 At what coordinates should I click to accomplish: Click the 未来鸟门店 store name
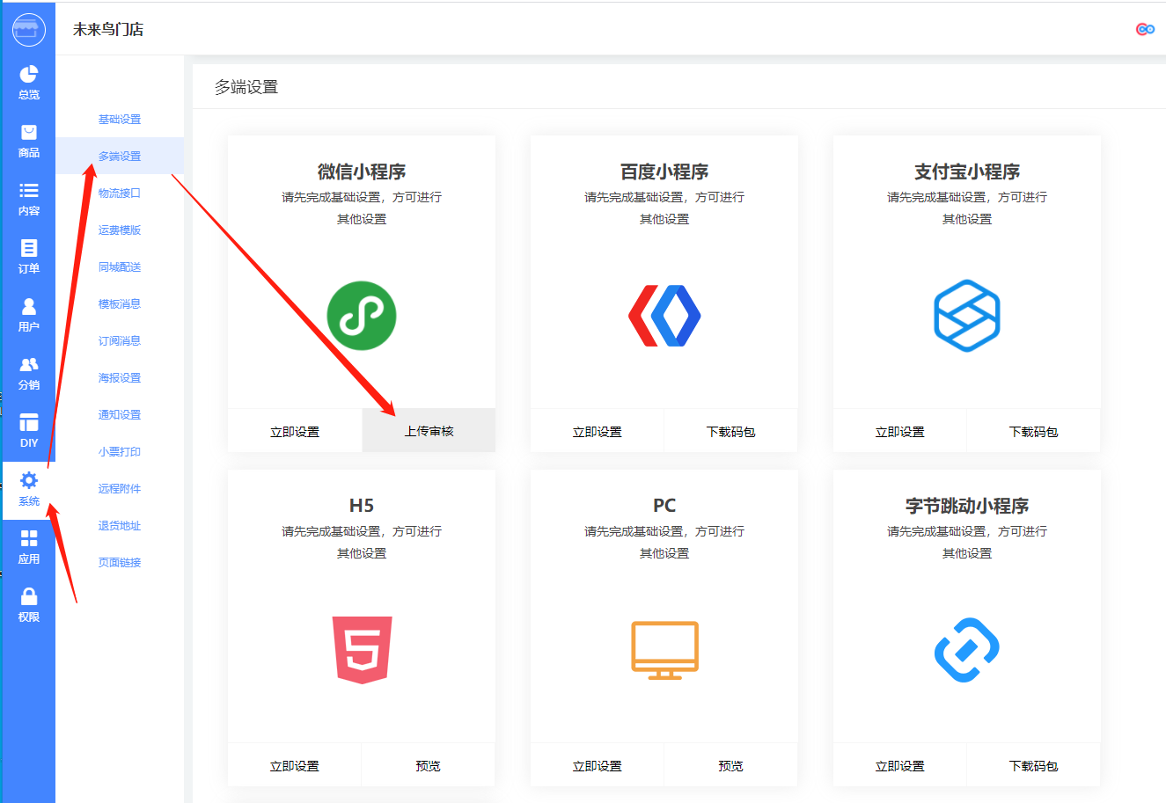108,29
